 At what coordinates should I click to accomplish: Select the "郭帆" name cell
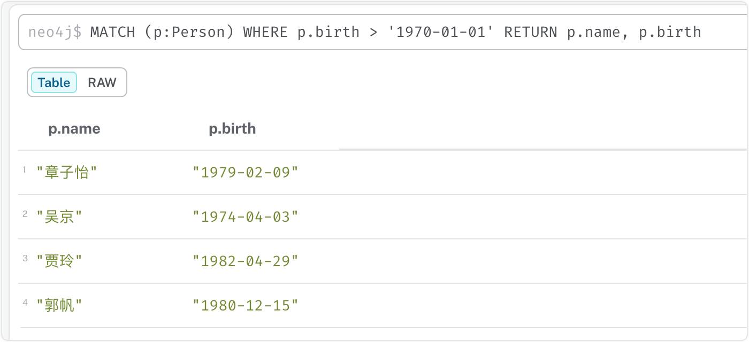(59, 306)
